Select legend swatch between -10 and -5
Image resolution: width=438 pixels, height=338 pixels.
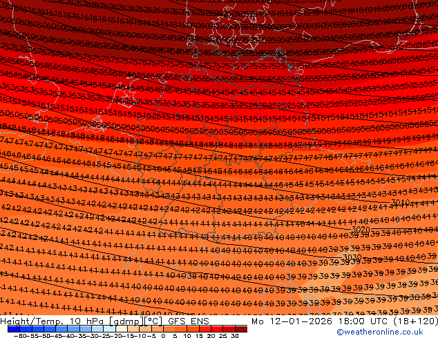(x=146, y=329)
